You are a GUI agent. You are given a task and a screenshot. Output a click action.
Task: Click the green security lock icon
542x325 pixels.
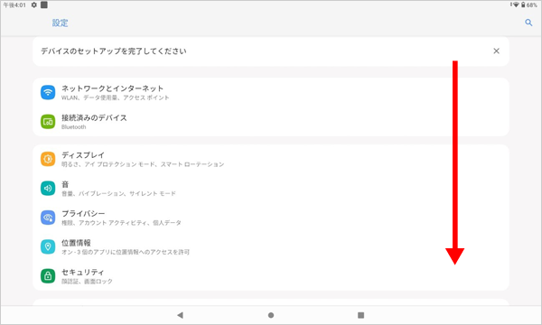coord(48,276)
